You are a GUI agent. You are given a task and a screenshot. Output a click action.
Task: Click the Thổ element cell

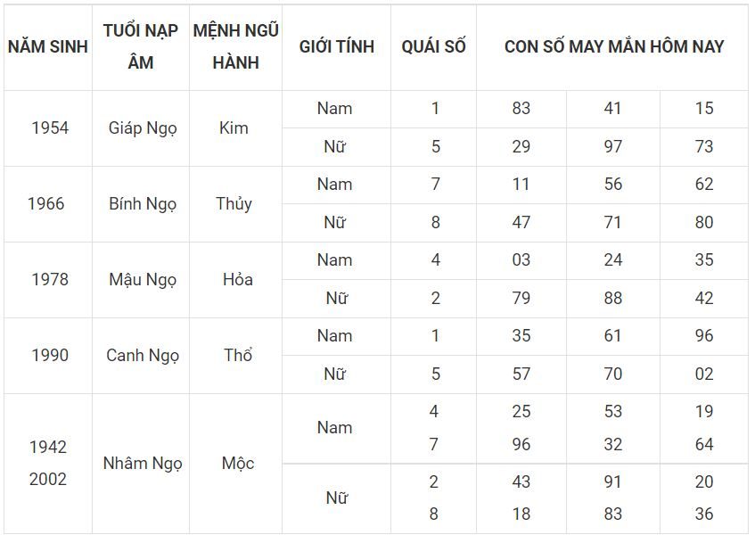pyautogui.click(x=237, y=355)
